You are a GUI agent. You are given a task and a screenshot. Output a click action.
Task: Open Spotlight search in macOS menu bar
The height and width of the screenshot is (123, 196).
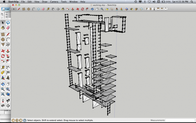[192, 2]
